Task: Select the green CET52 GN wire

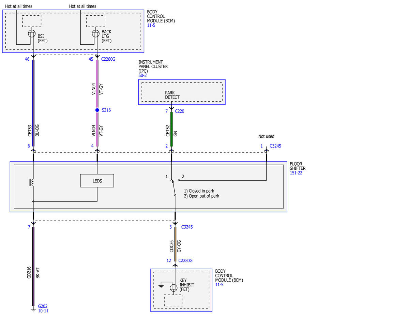Action: 171,129
